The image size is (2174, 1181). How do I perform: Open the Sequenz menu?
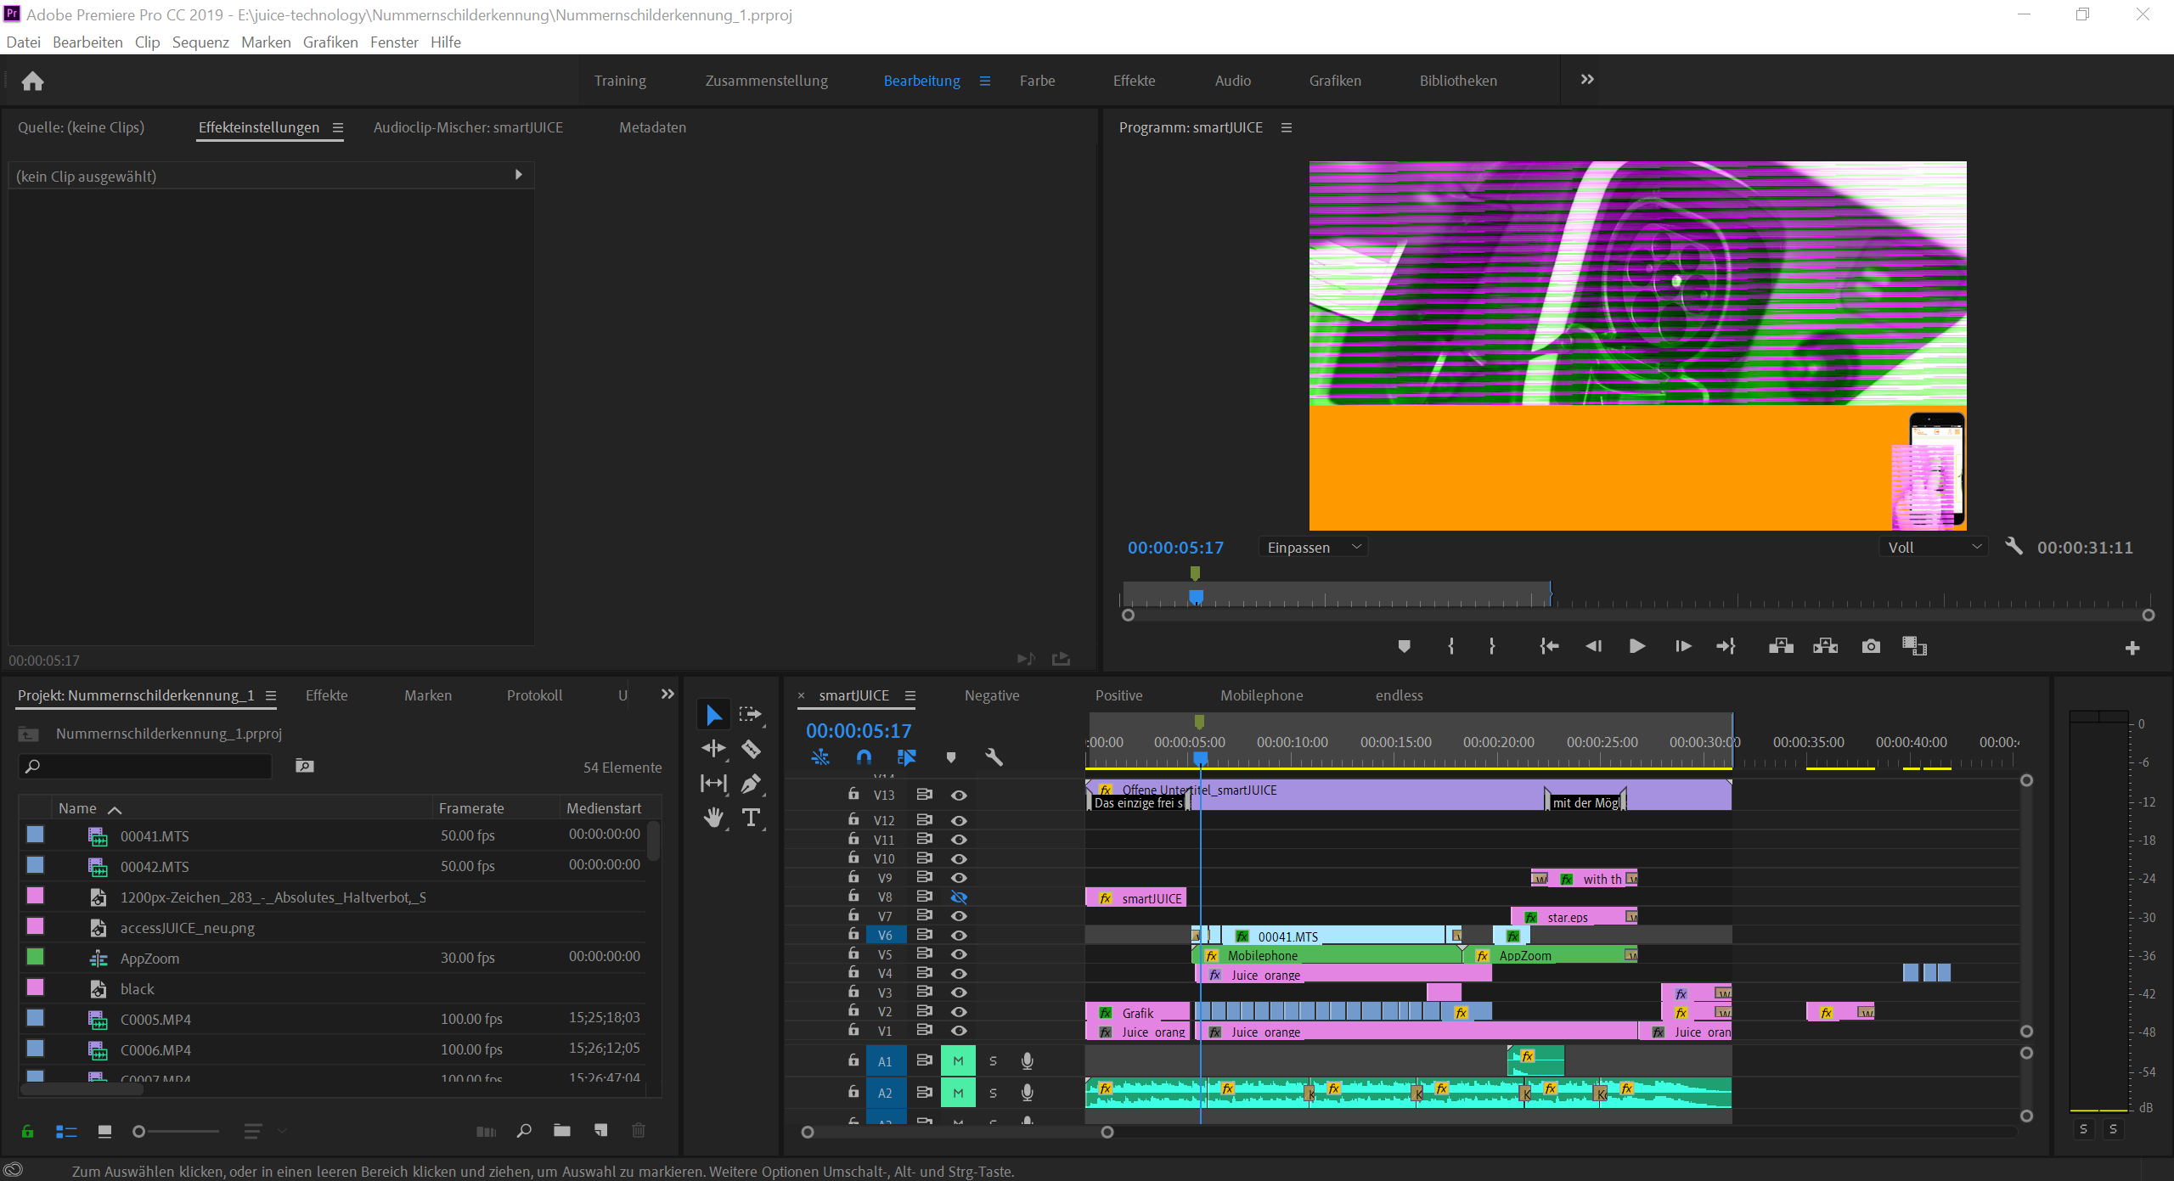[x=200, y=42]
